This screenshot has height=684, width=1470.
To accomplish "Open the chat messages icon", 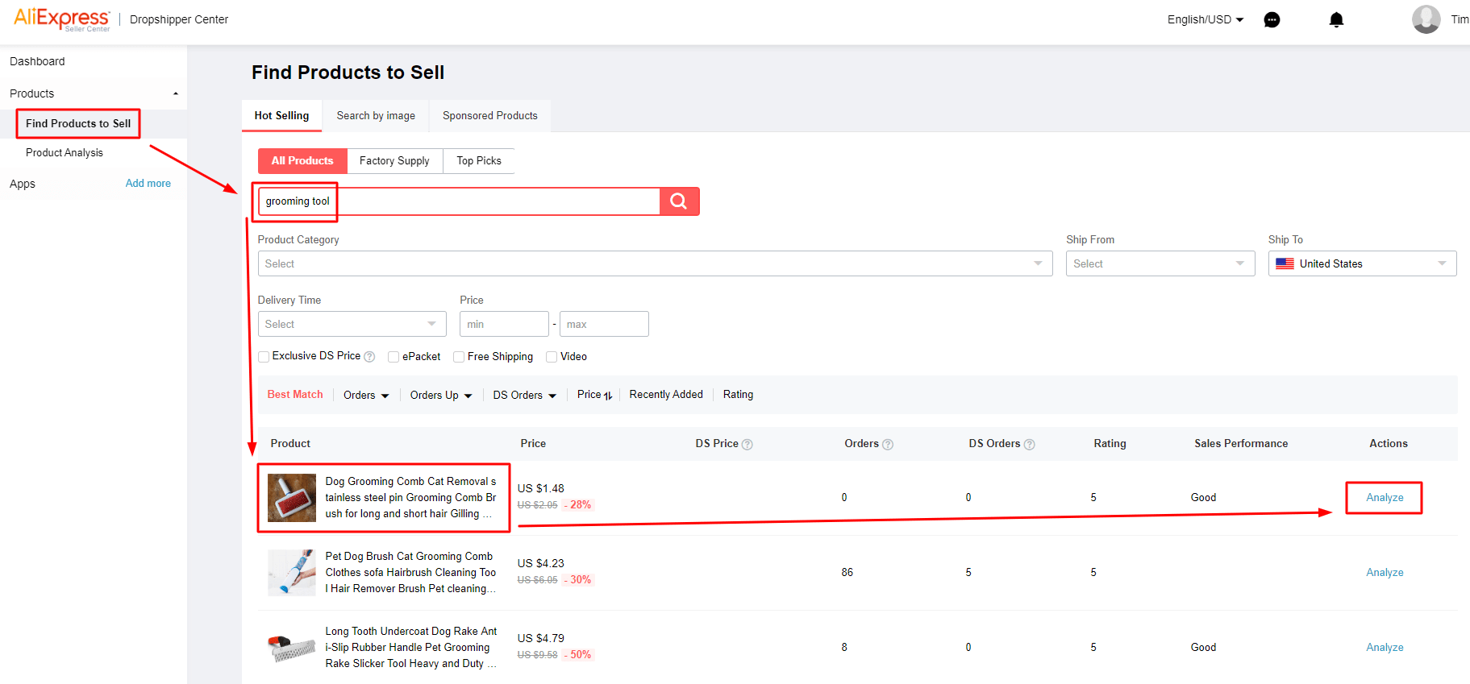I will (x=1272, y=20).
